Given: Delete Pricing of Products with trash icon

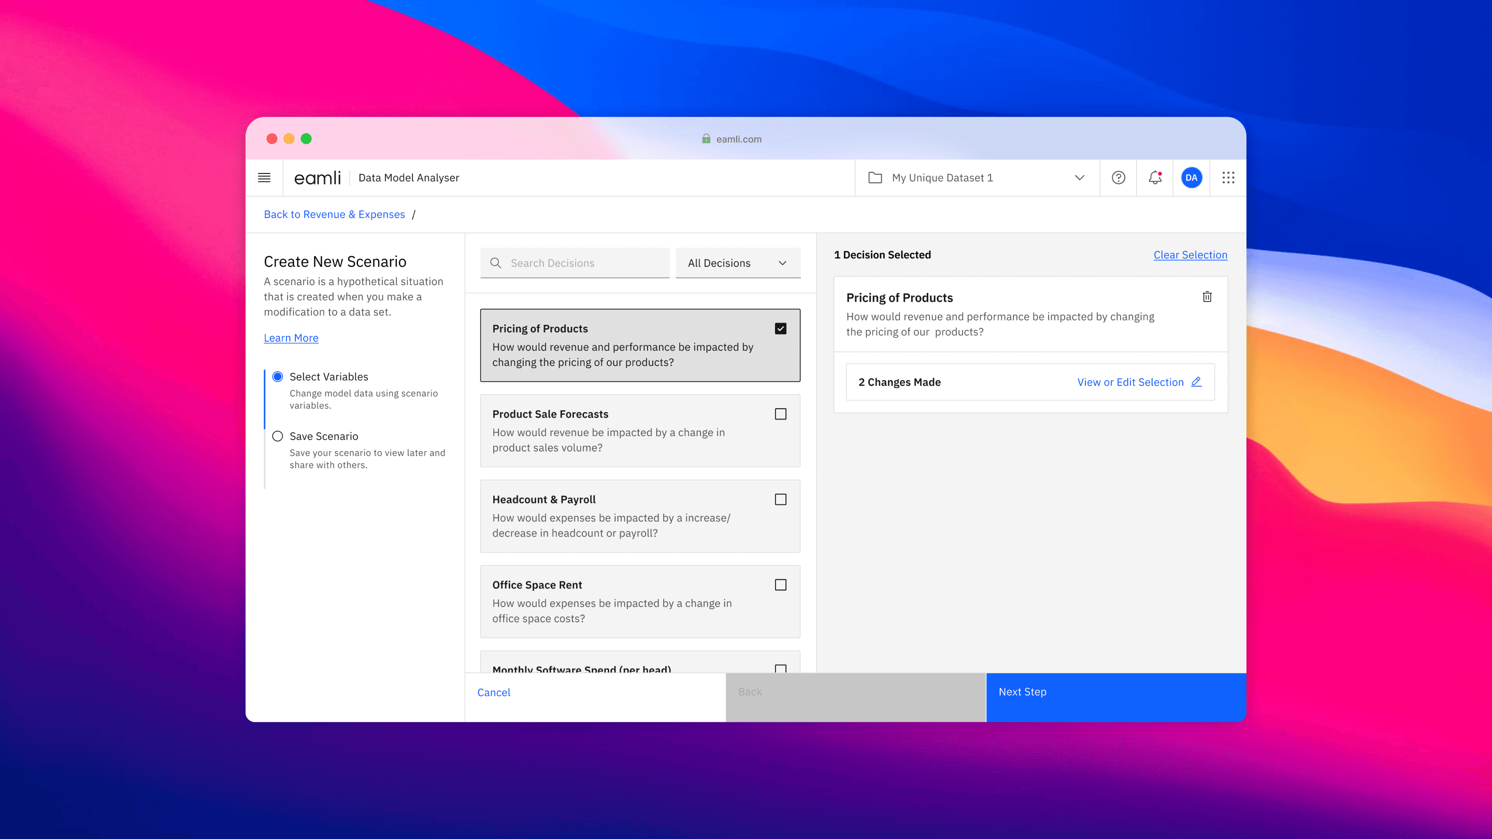Looking at the screenshot, I should click(1207, 296).
